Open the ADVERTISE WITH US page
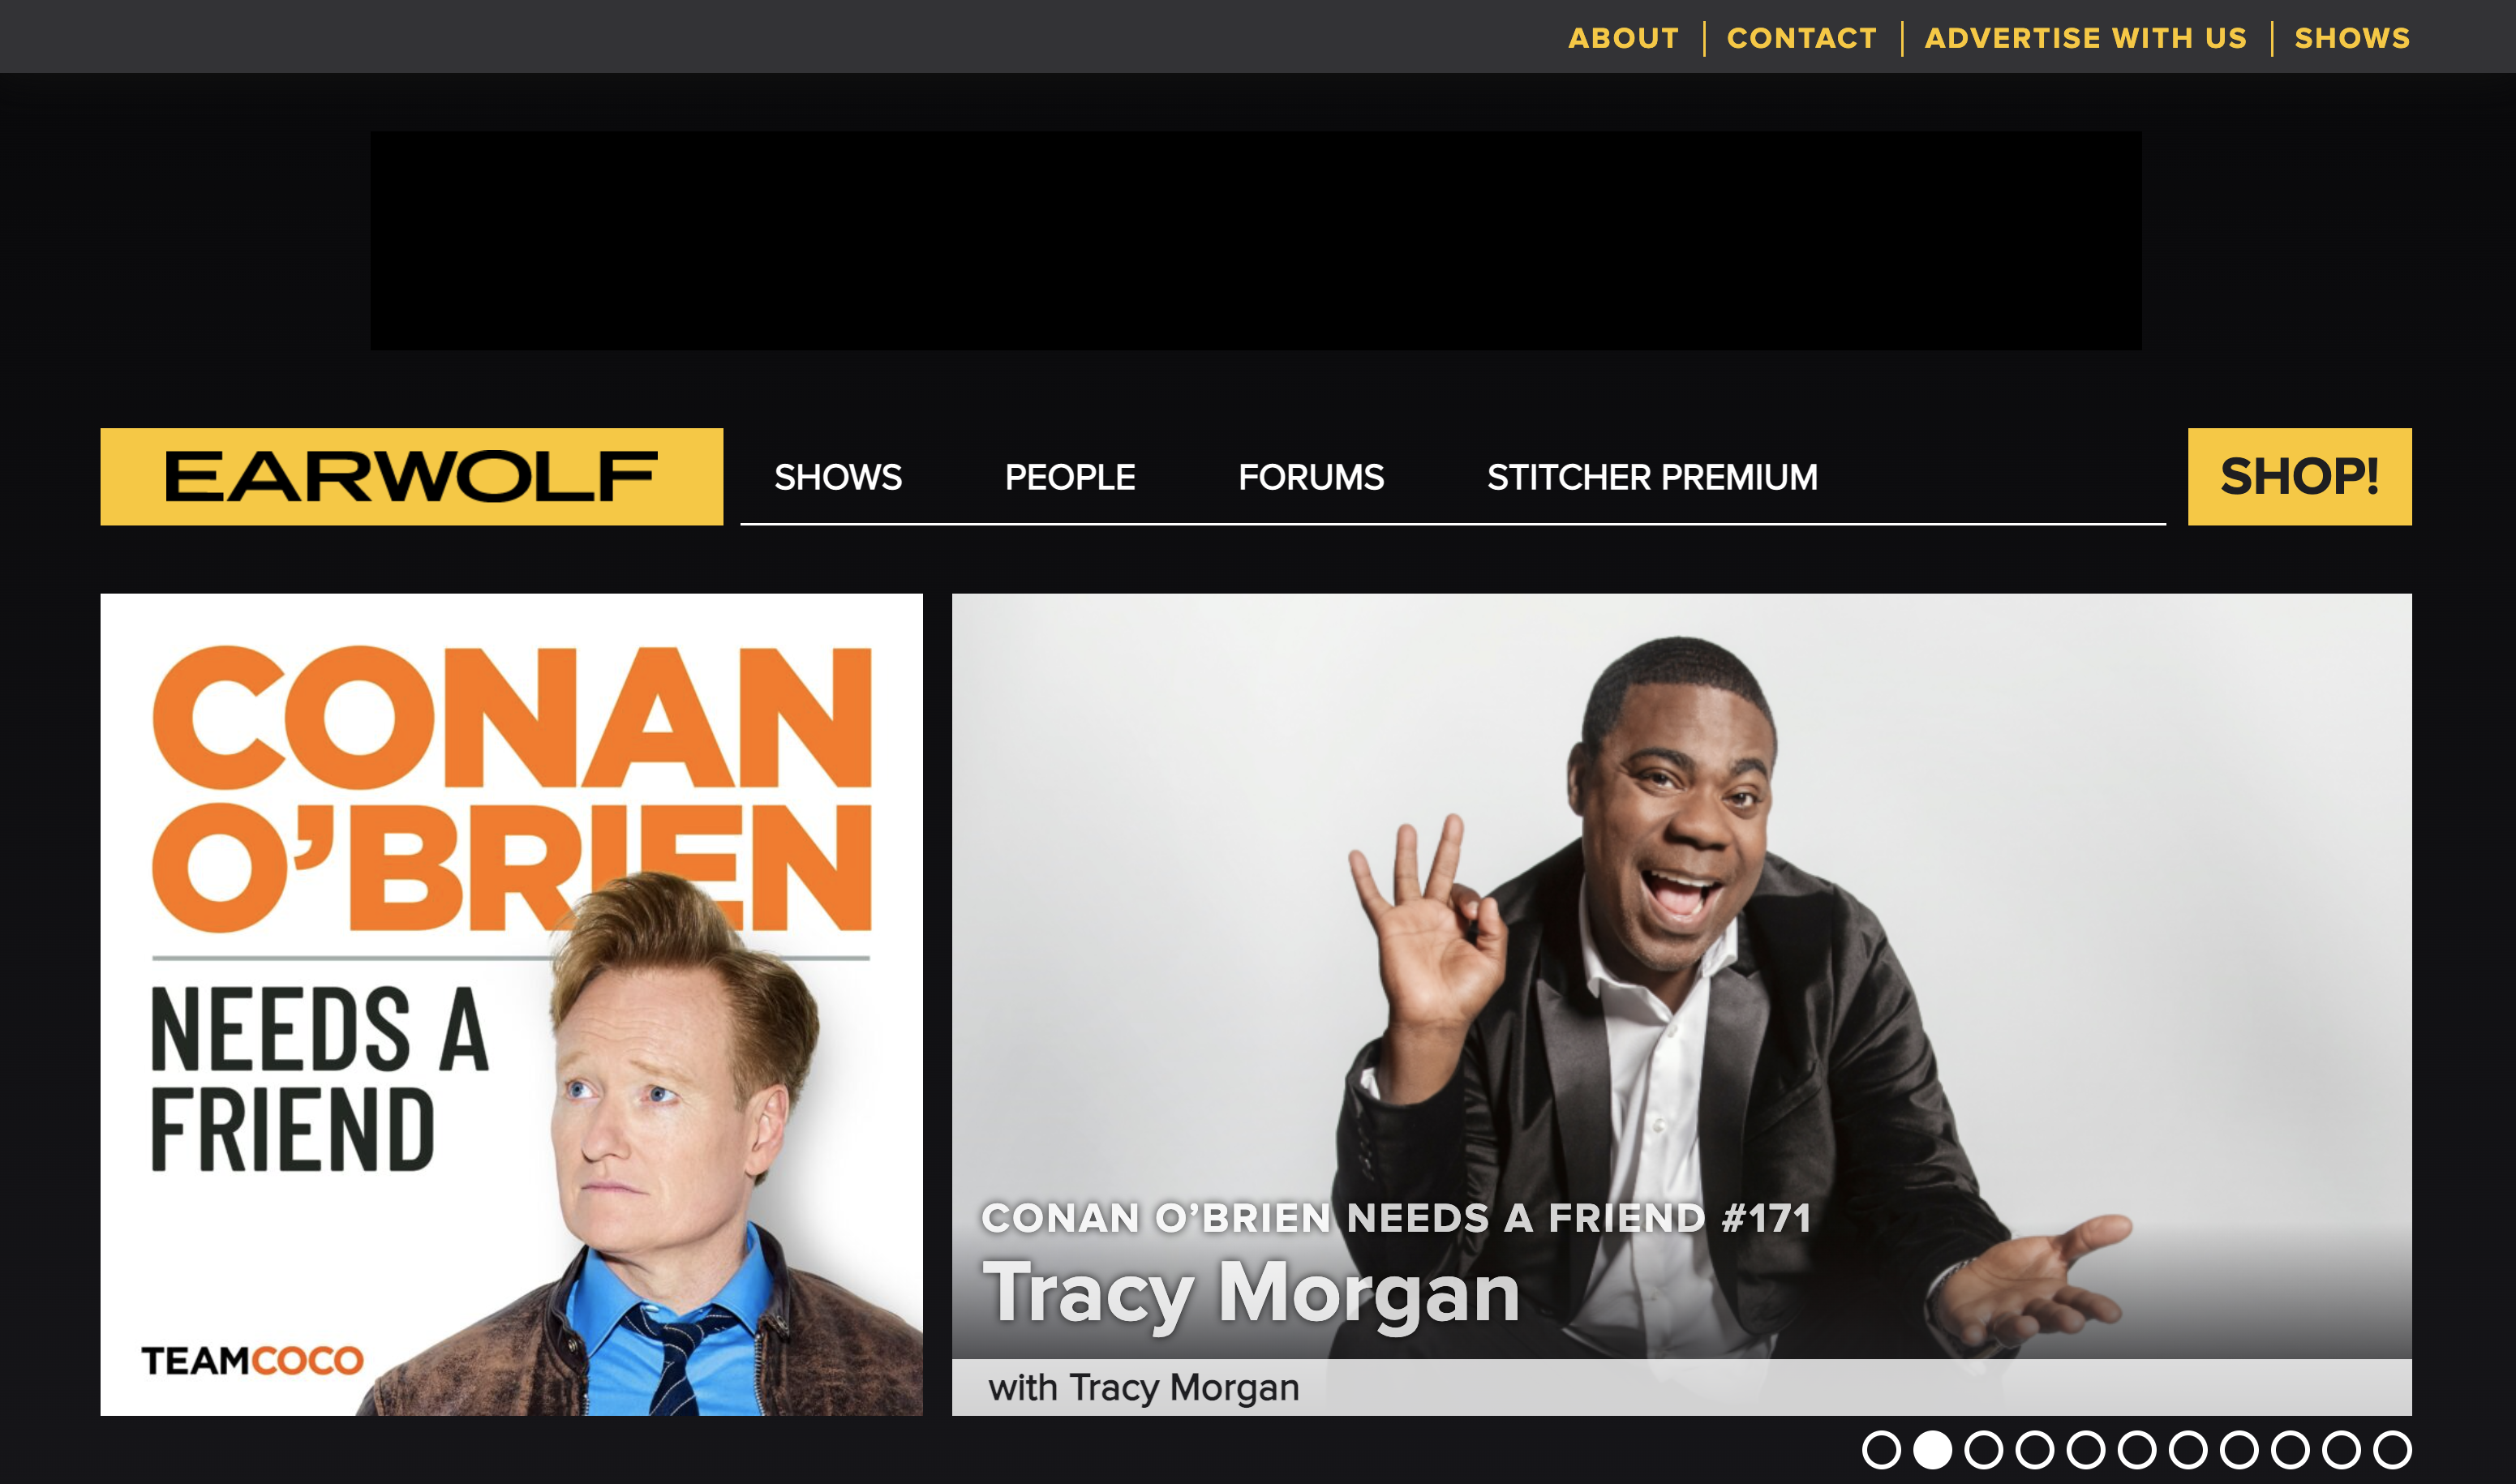 2087,37
